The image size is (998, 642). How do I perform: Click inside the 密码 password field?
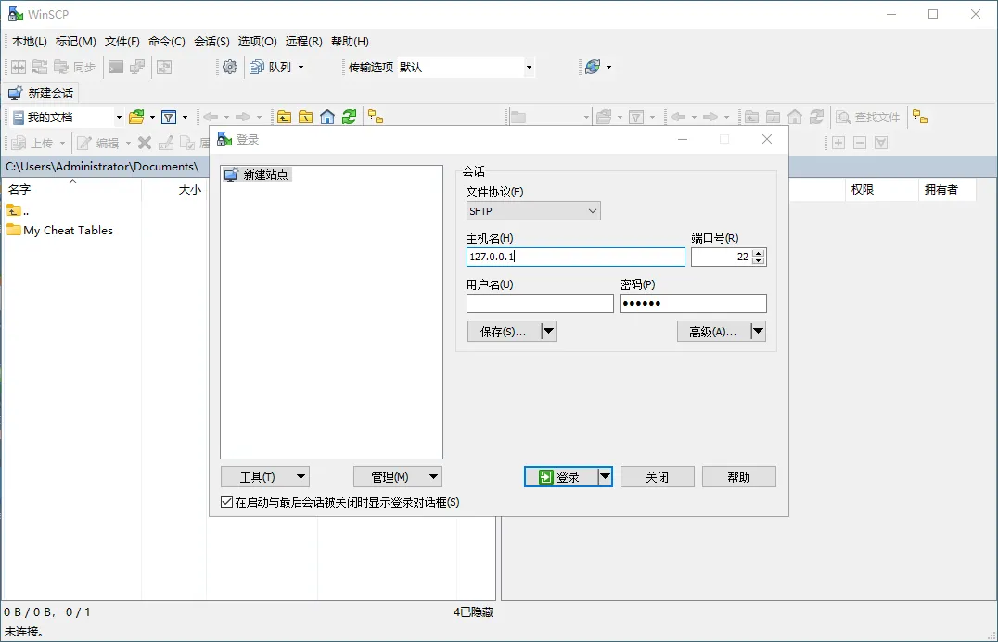click(x=692, y=303)
